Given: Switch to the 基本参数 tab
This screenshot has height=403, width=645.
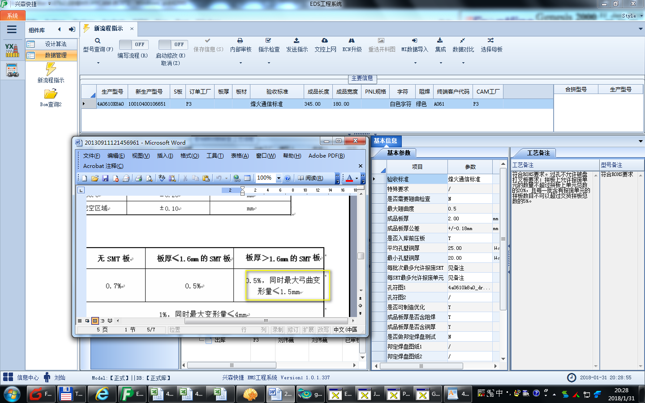Looking at the screenshot, I should click(x=399, y=153).
